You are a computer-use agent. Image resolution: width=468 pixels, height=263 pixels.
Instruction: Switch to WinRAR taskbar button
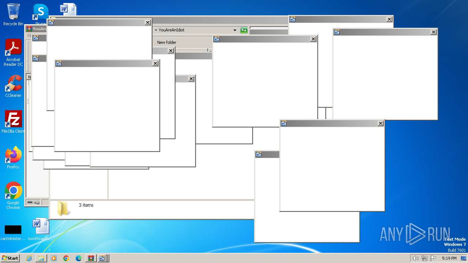(91, 258)
